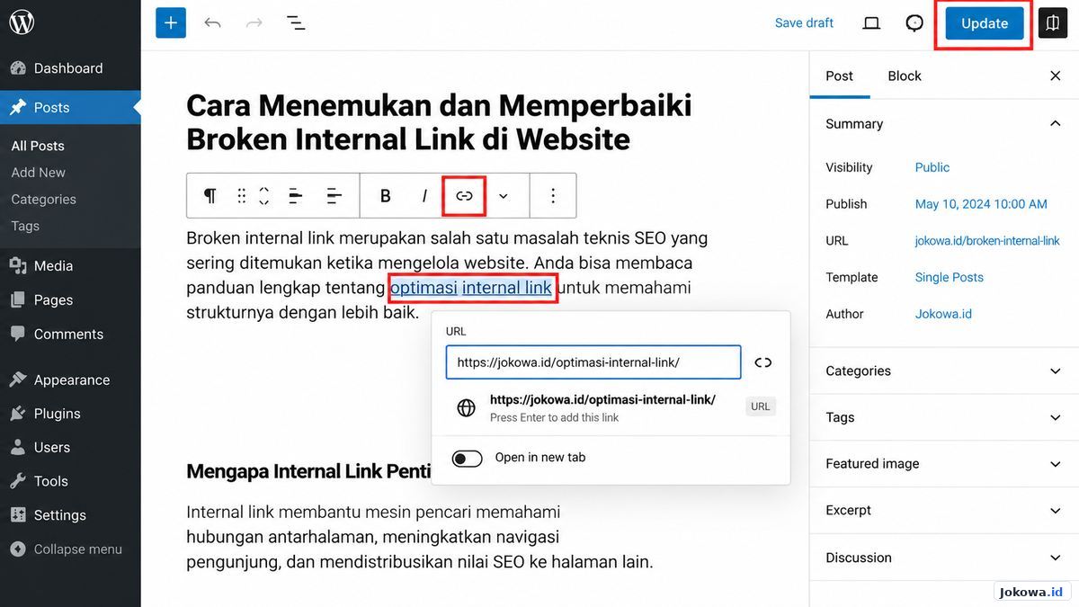Click the Update button
This screenshot has height=607, width=1079.
[x=985, y=23]
